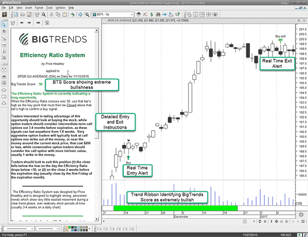Select the crosshair tool in left toolbar
The width and height of the screenshot is (308, 237).
[4, 31]
